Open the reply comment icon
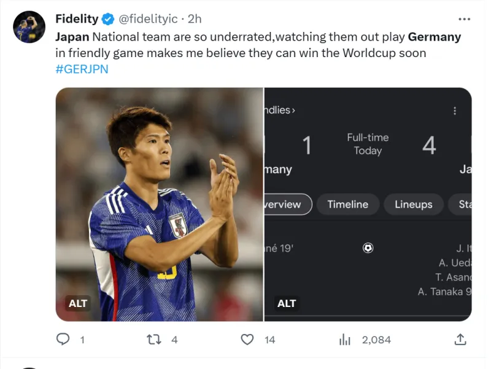The height and width of the screenshot is (369, 491). pyautogui.click(x=63, y=340)
